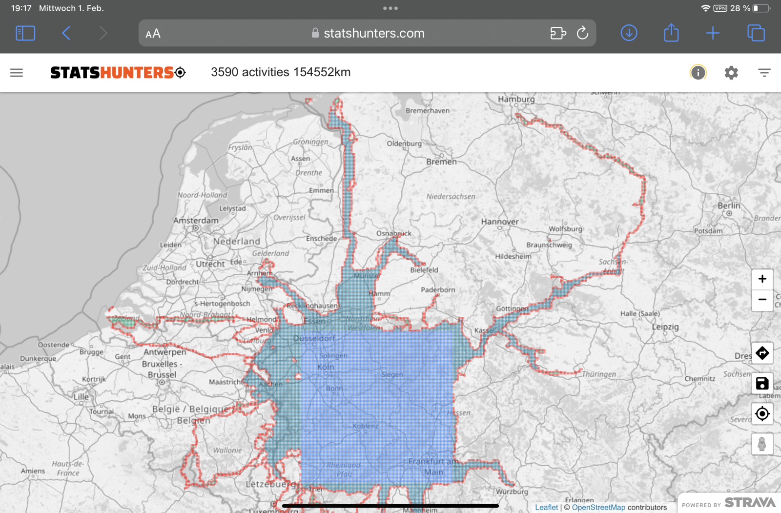Screen dimensions: 781x513
Task: Open a new Safari tab
Action: click(x=713, y=33)
